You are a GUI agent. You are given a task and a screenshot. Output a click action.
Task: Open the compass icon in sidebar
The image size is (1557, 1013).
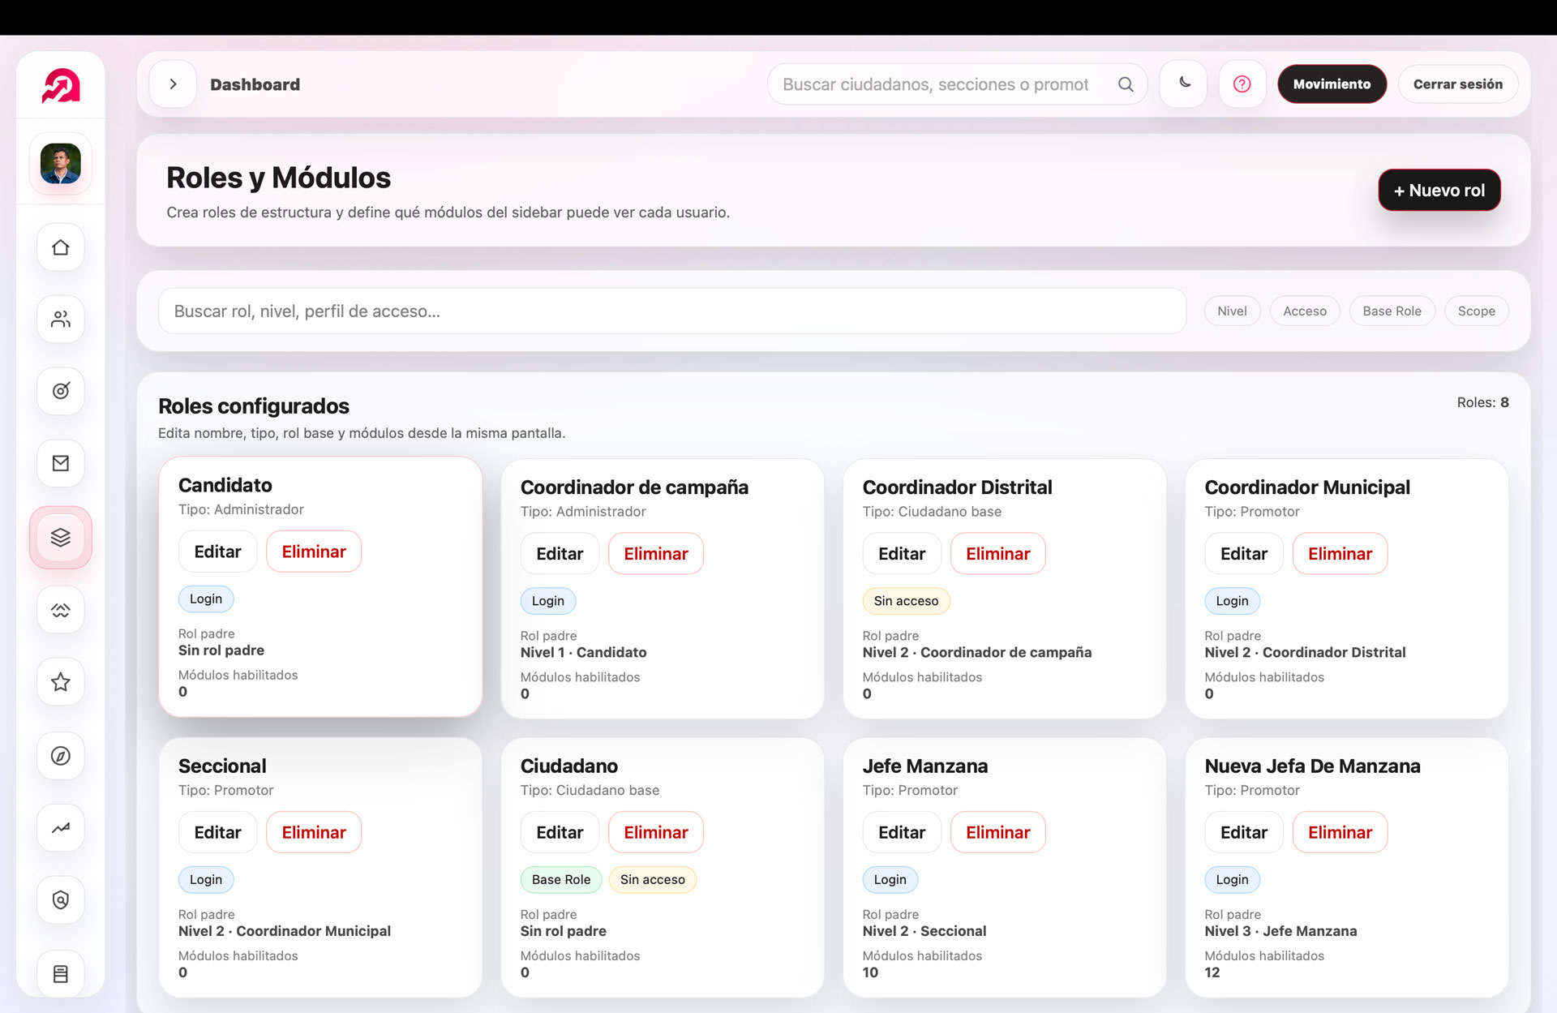tap(61, 756)
